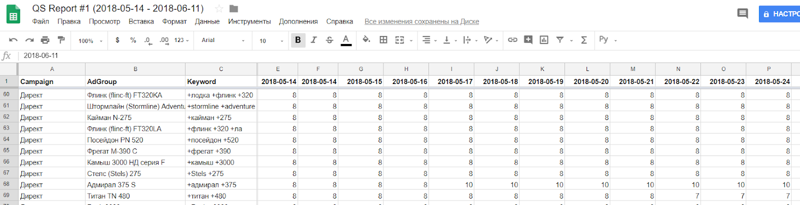Click the Redo arrow icon
Screen dimensions: 800x205
(29, 40)
